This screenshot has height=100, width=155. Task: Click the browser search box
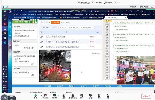point(100,11)
